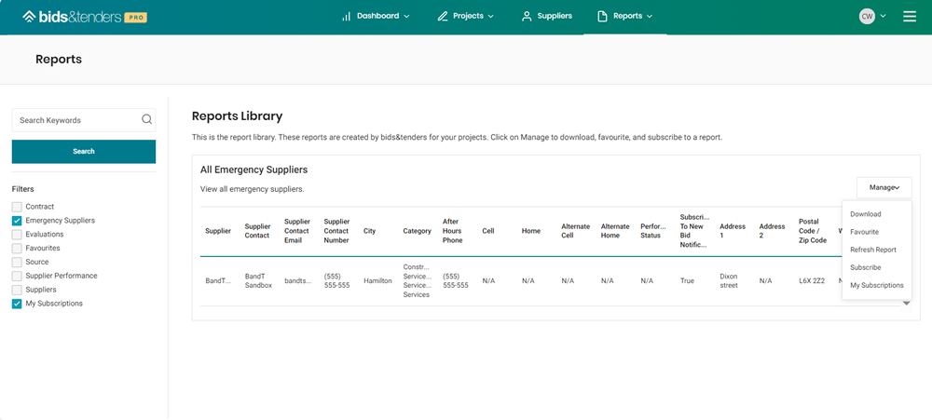The width and height of the screenshot is (932, 420).
Task: Collapse the Manage dropdown button
Action: tap(884, 187)
